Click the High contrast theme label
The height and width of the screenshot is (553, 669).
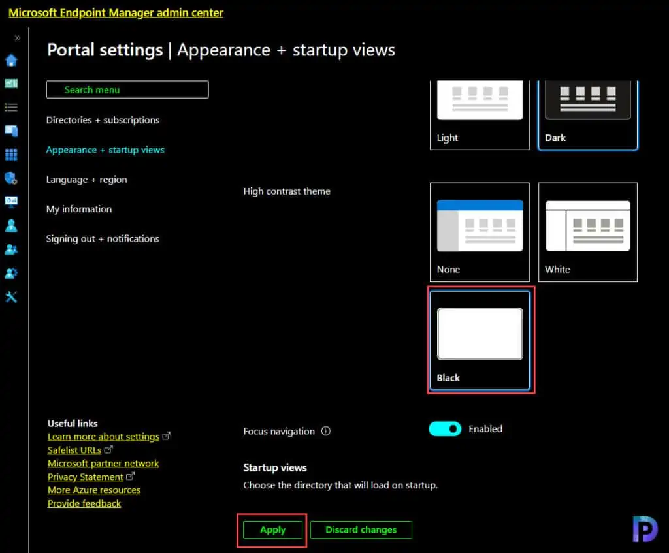tap(287, 191)
